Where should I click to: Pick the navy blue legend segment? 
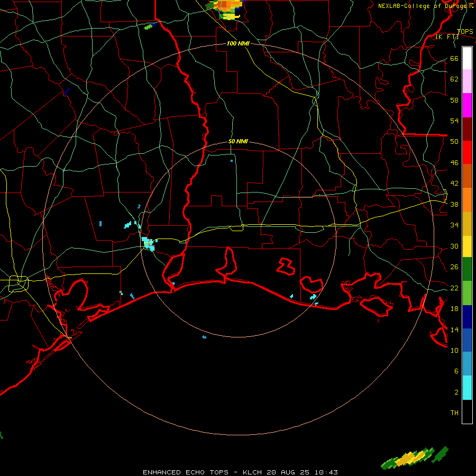[467, 317]
